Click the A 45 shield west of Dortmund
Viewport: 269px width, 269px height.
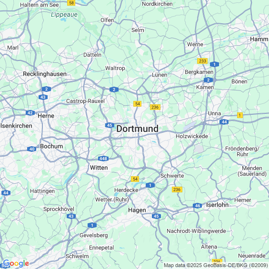110,125
